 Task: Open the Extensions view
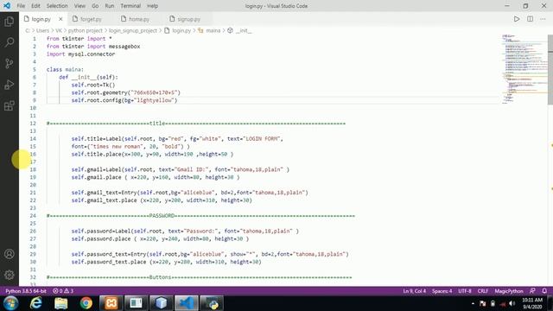tap(10, 105)
